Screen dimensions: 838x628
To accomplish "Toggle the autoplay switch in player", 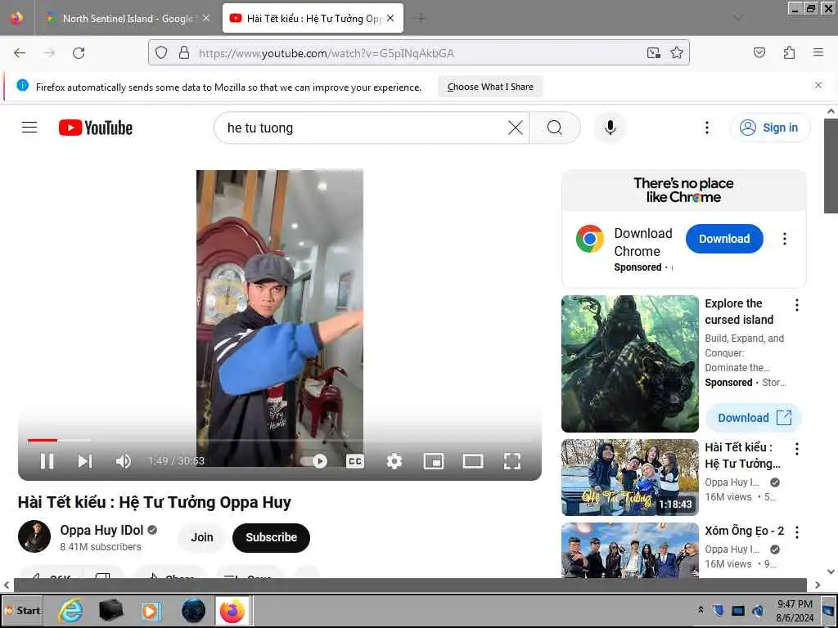I will click(x=313, y=461).
